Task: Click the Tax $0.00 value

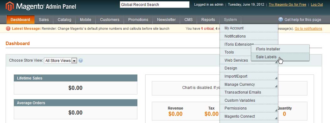Action: click(x=211, y=114)
